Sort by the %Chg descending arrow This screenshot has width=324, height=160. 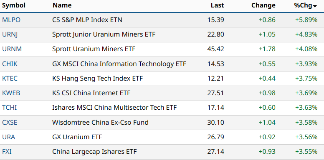tap(315, 6)
